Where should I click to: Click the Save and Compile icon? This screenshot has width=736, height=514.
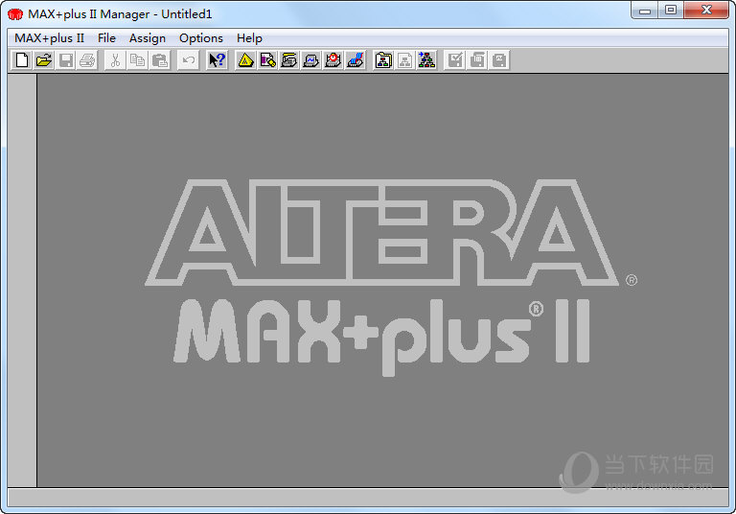point(477,60)
